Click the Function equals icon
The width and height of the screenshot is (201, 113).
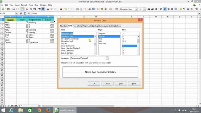(29, 13)
